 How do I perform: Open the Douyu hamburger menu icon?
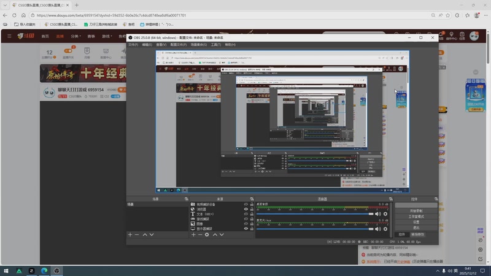[x=9, y=36]
